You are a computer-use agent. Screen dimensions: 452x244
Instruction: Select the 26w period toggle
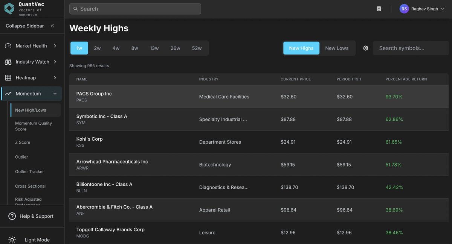pyautogui.click(x=175, y=48)
